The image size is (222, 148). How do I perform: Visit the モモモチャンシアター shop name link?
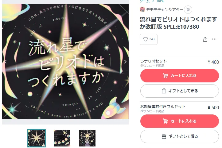pos(165,10)
